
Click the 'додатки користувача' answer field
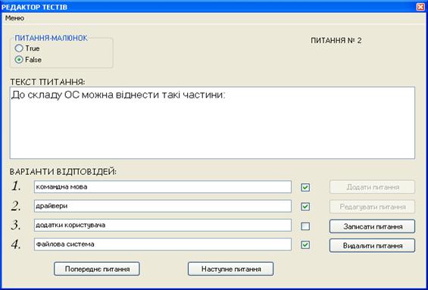tap(163, 225)
